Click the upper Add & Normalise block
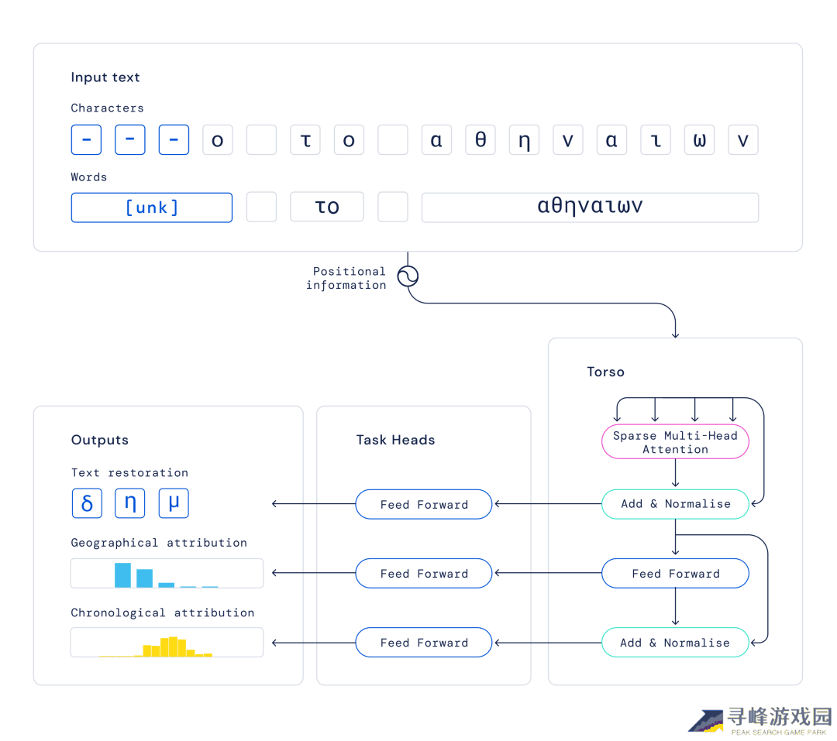Viewport: 837px width, 741px height. [675, 504]
